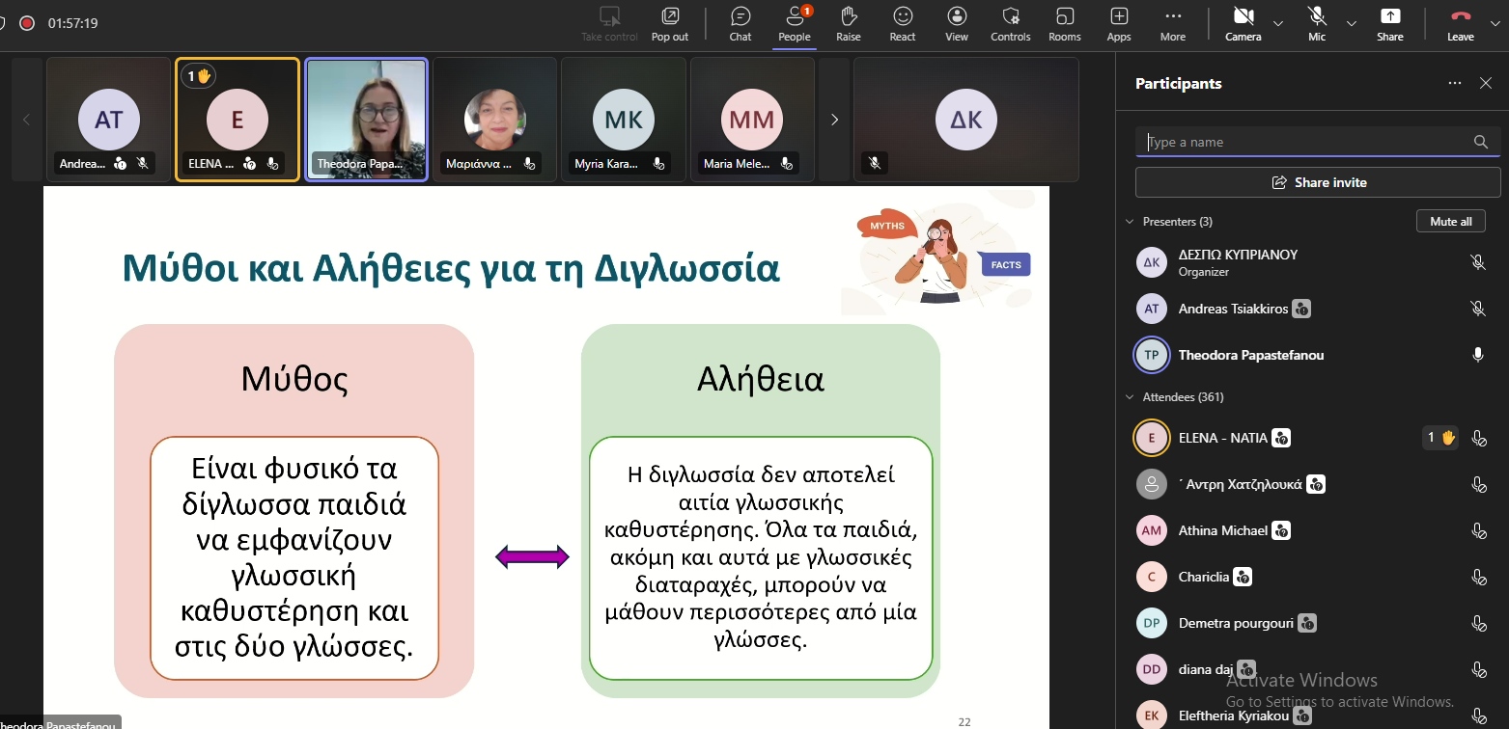Collapse the Presenters (3) section
The width and height of the screenshot is (1509, 729).
tap(1131, 222)
